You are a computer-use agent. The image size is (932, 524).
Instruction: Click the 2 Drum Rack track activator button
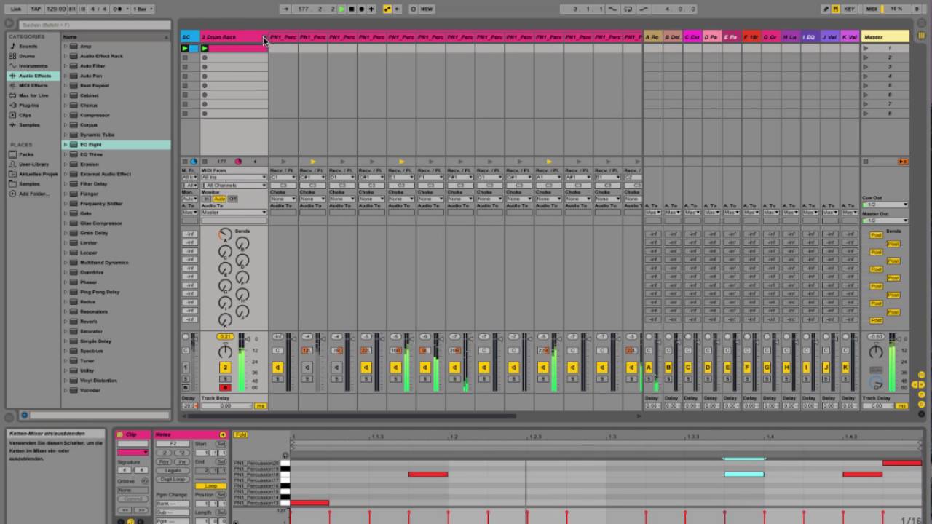(x=225, y=368)
